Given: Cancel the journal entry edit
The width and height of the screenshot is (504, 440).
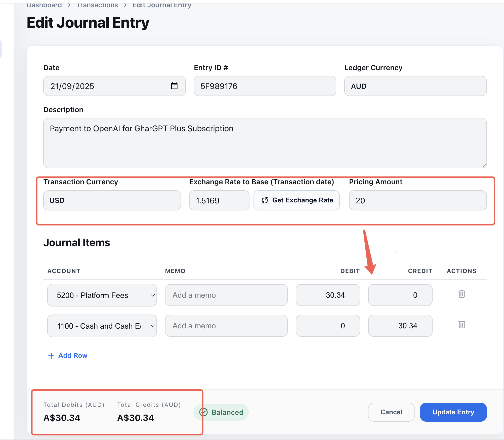Looking at the screenshot, I should [391, 412].
